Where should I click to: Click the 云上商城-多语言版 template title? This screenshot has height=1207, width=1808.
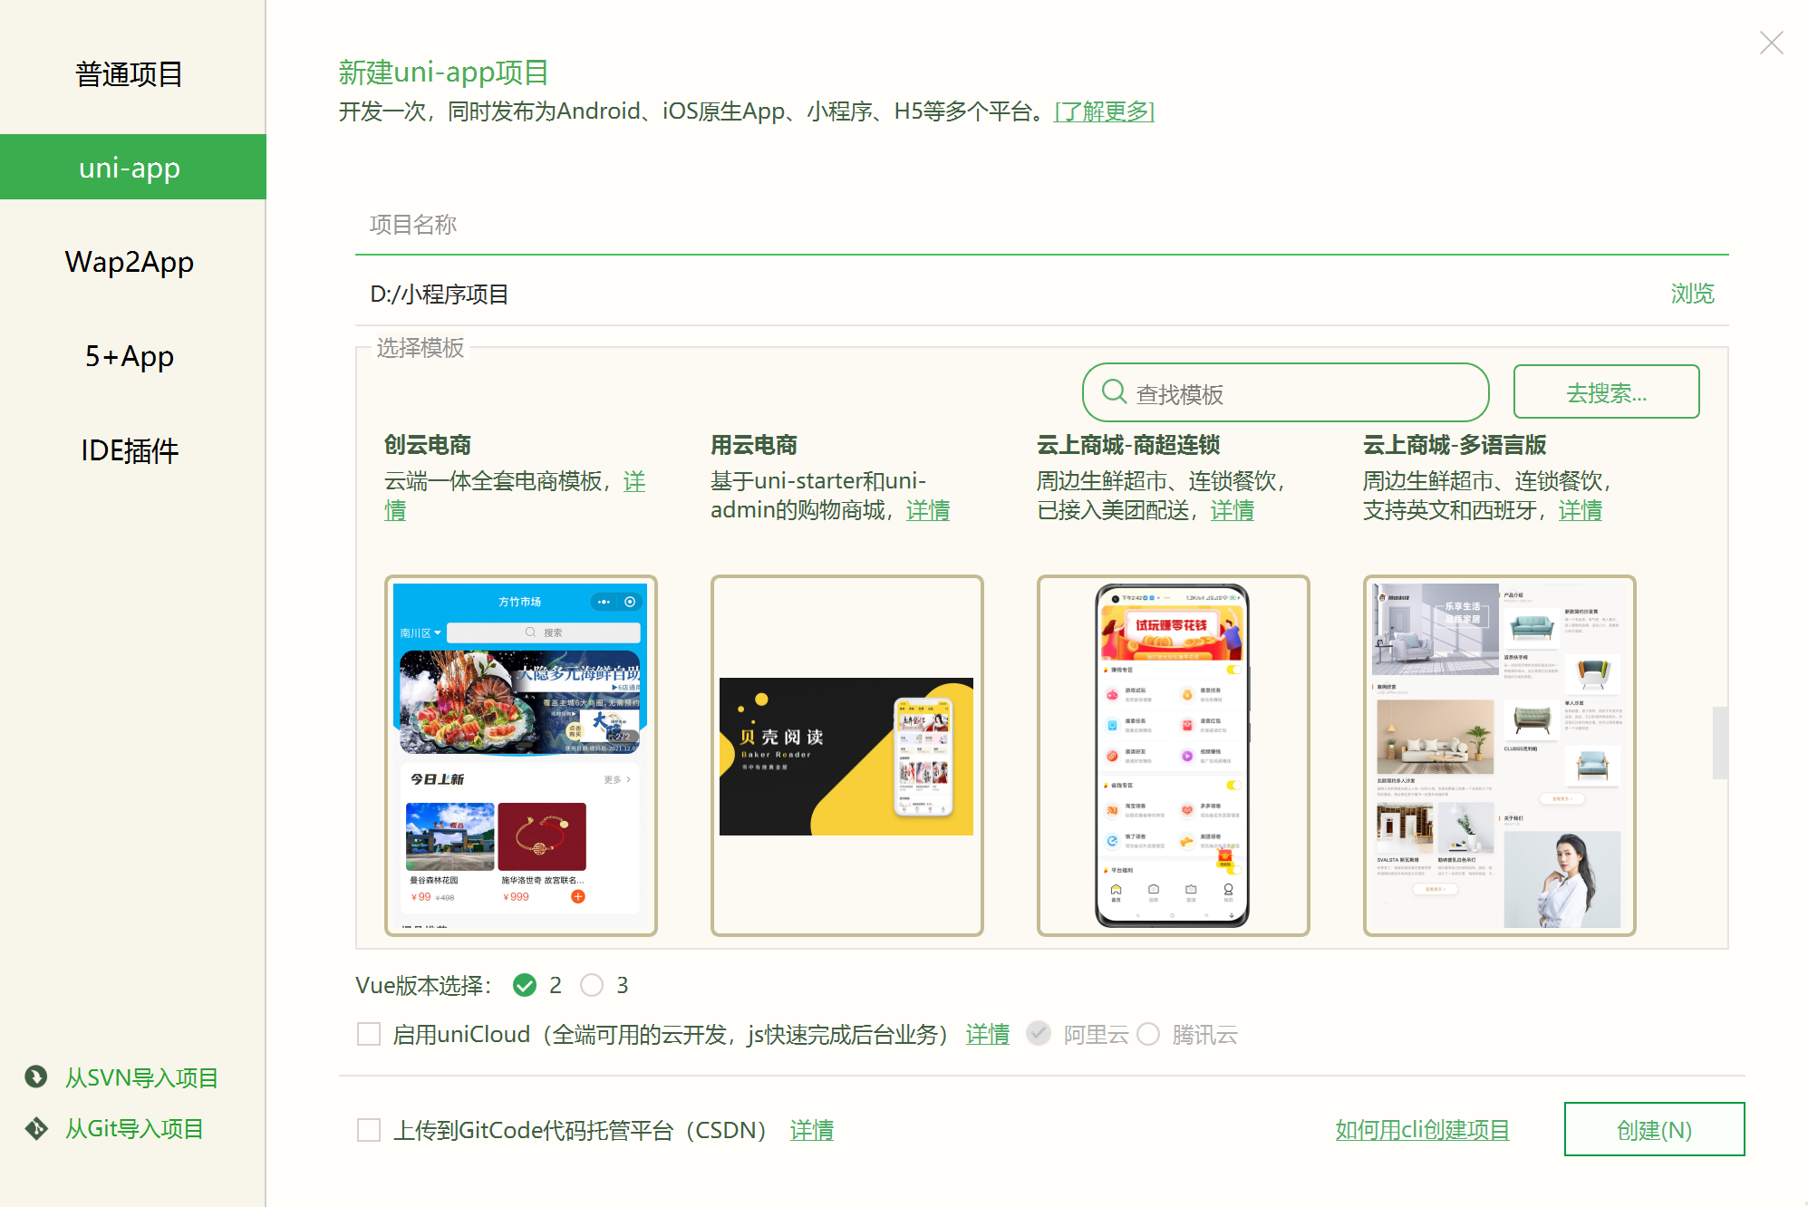pyautogui.click(x=1455, y=445)
